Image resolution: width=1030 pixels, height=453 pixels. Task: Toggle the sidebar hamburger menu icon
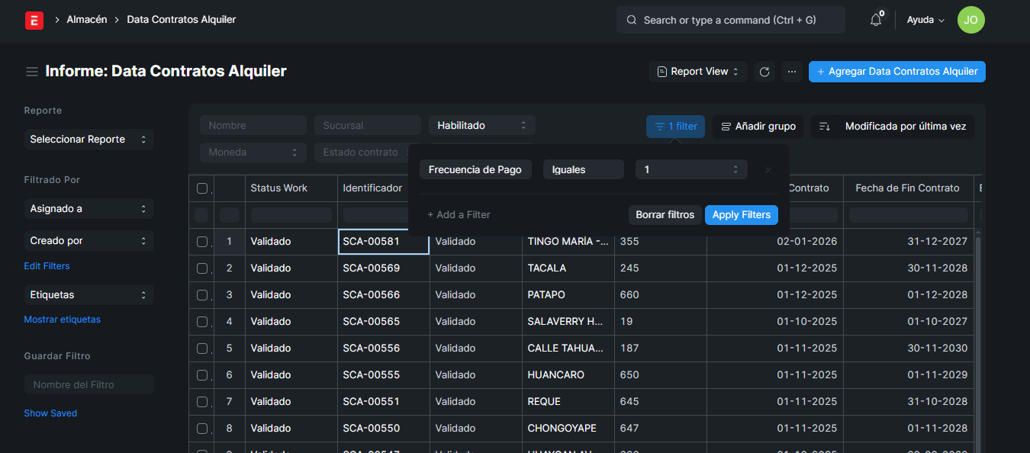click(x=32, y=72)
